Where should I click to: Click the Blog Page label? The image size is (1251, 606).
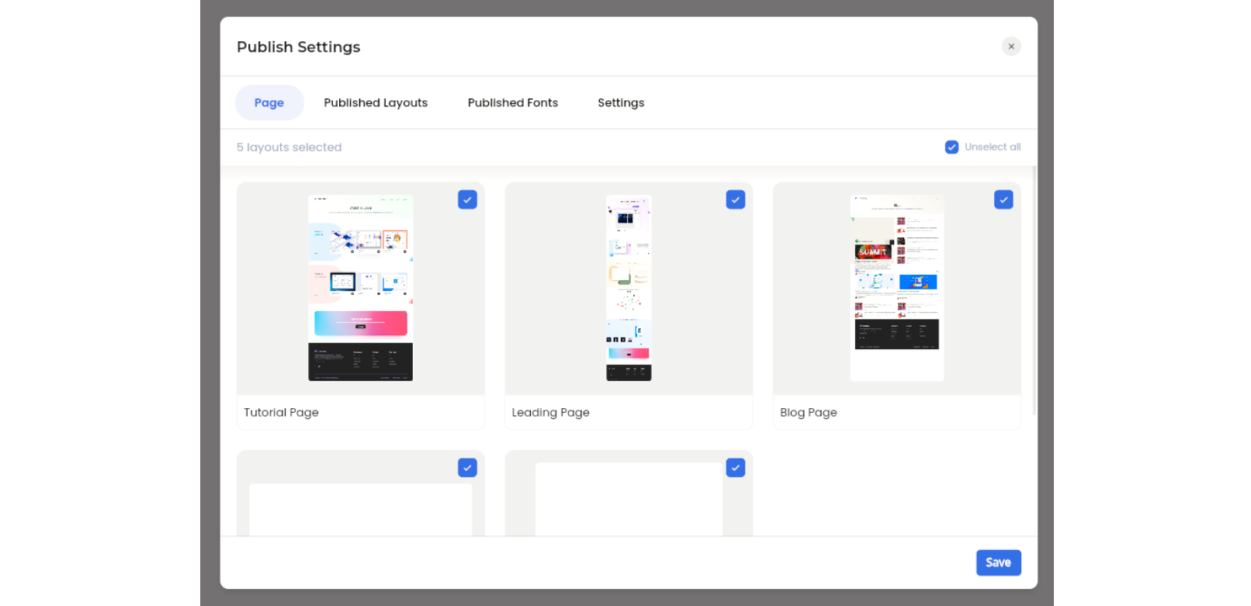pyautogui.click(x=809, y=413)
